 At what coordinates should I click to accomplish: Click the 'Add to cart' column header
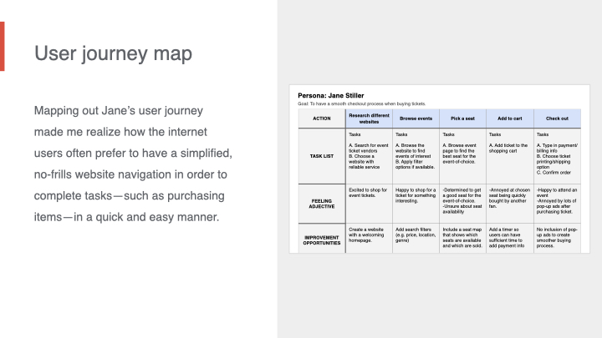tap(509, 118)
